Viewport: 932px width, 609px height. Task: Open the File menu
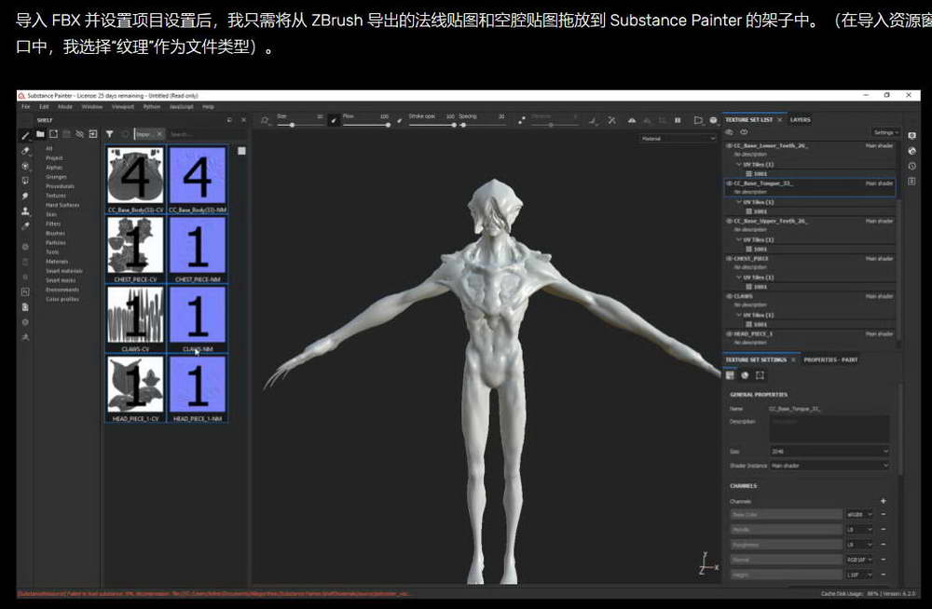click(x=25, y=107)
